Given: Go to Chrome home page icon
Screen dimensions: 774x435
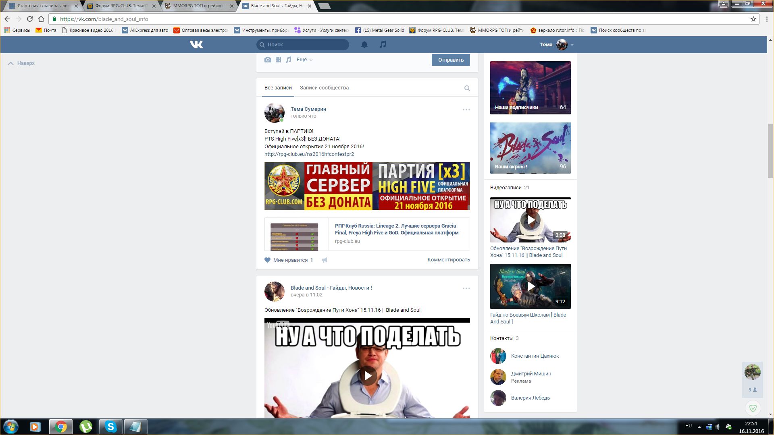Looking at the screenshot, I should pyautogui.click(x=41, y=19).
